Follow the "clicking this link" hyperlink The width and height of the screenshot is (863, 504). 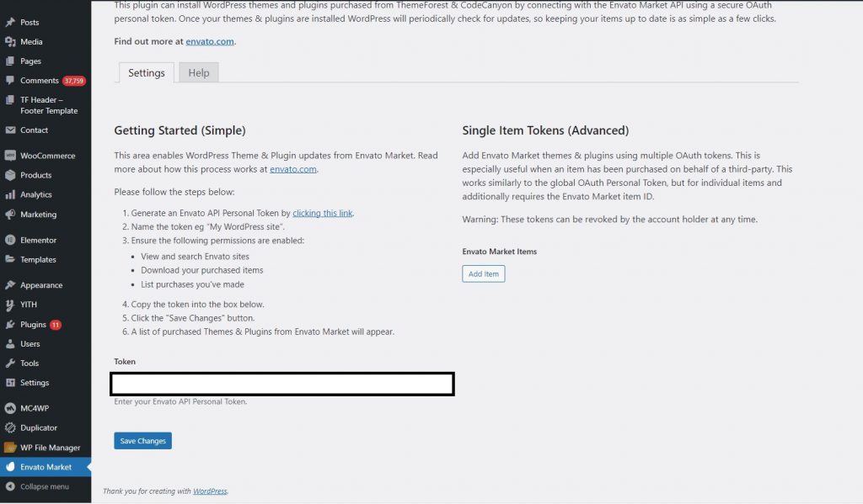point(323,214)
